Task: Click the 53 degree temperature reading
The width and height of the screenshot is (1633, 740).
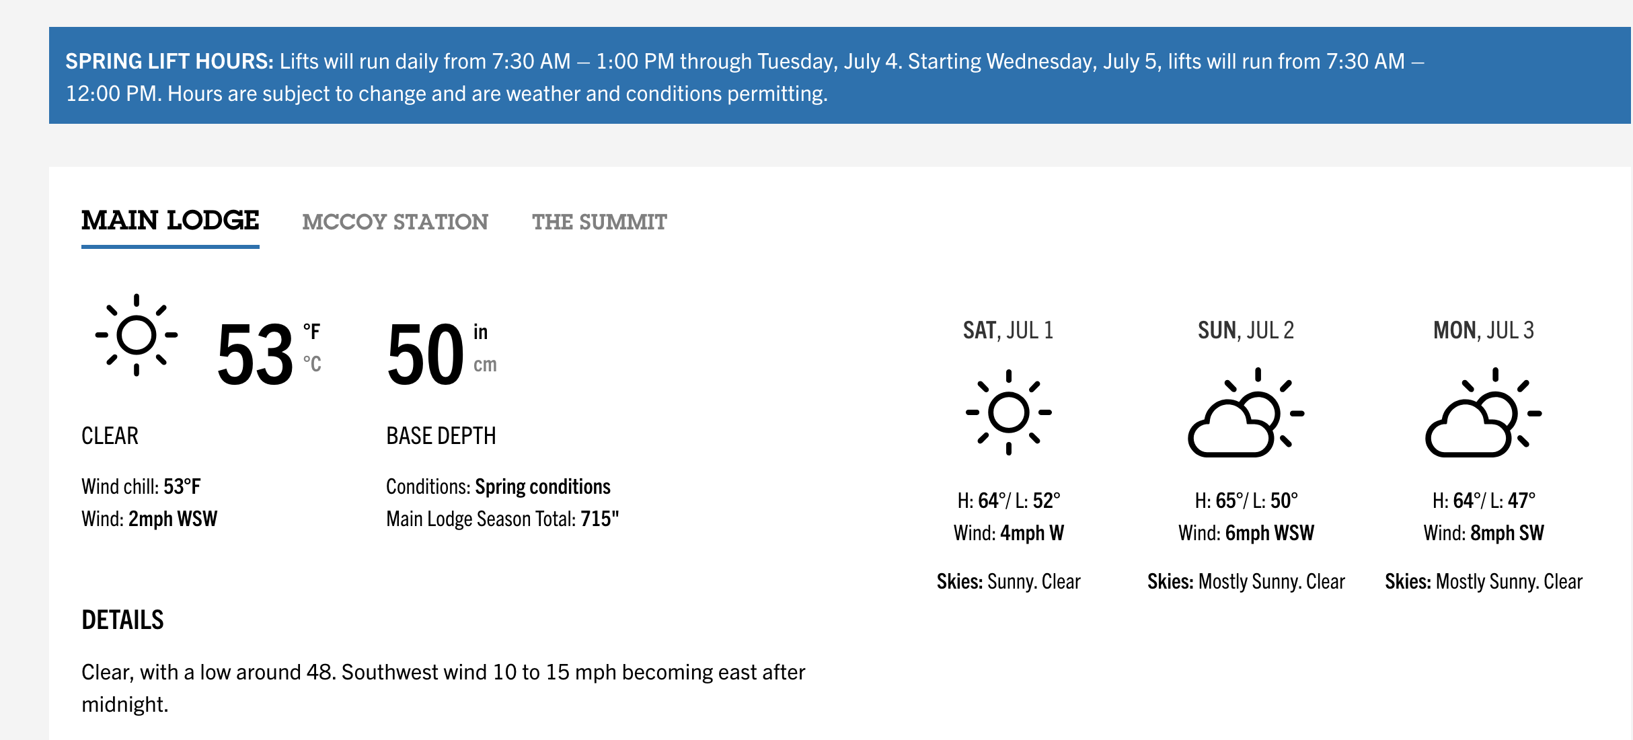Action: point(255,354)
